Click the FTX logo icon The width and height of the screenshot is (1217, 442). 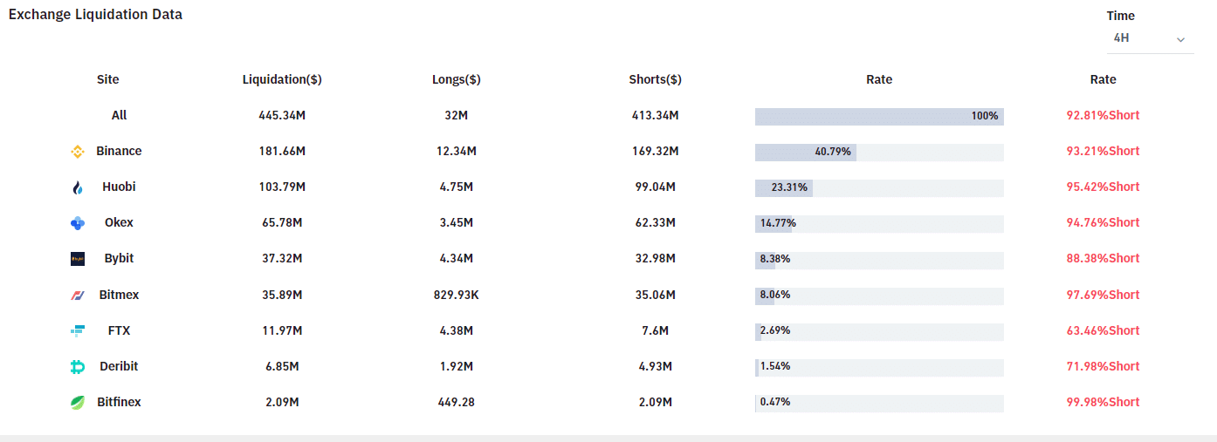click(x=78, y=331)
